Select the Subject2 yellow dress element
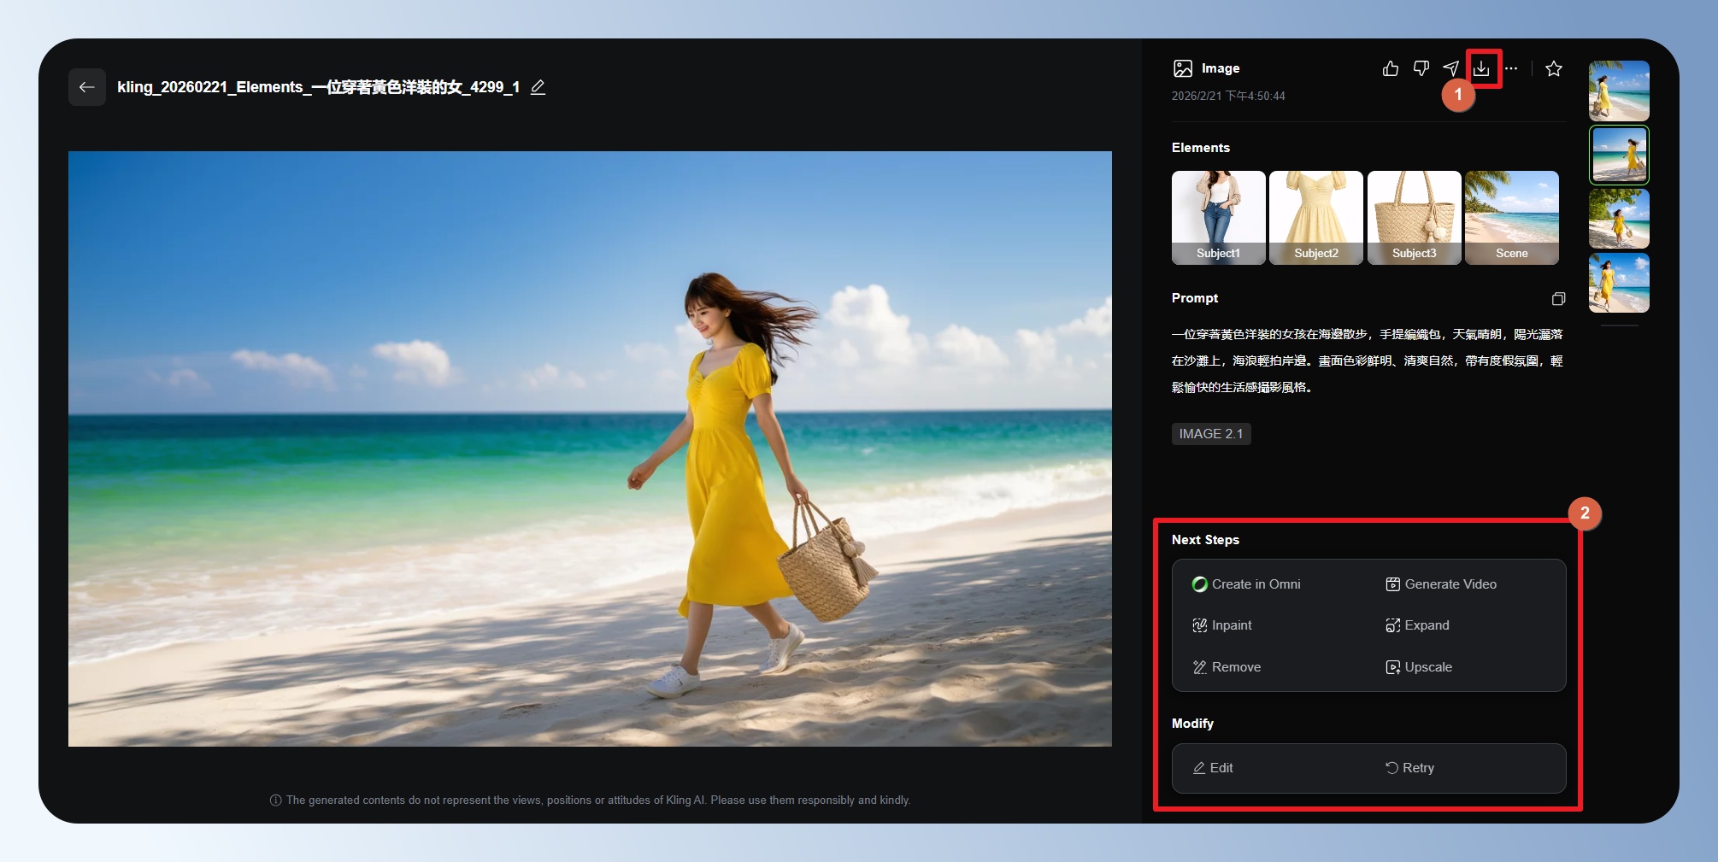Image resolution: width=1718 pixels, height=862 pixels. click(1315, 217)
